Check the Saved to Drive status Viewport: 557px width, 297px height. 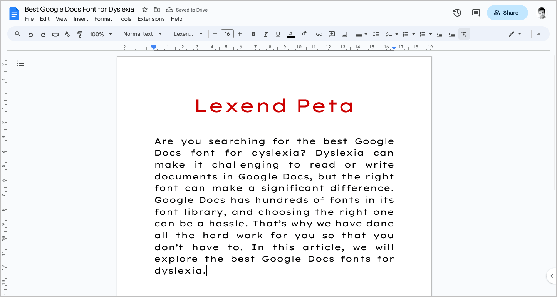(x=187, y=10)
